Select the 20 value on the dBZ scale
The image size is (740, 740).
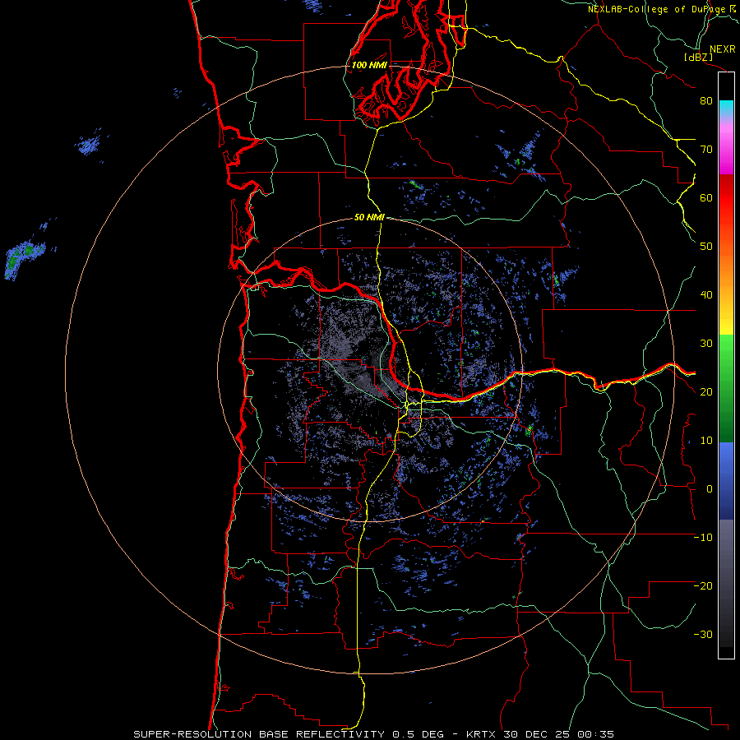point(706,392)
